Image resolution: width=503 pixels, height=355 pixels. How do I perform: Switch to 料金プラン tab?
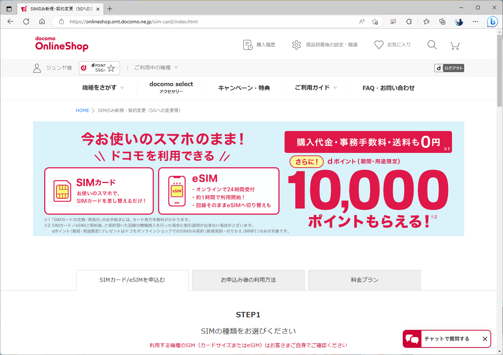pos(364,280)
